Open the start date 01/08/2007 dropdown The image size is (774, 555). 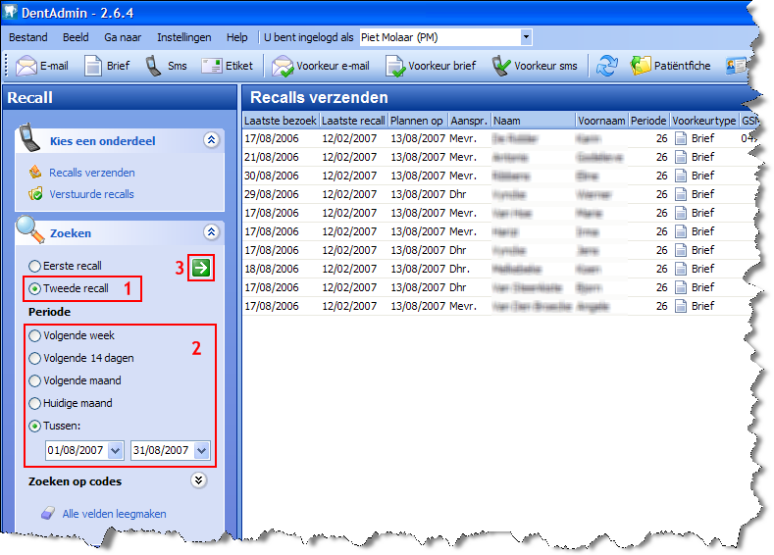tap(115, 450)
